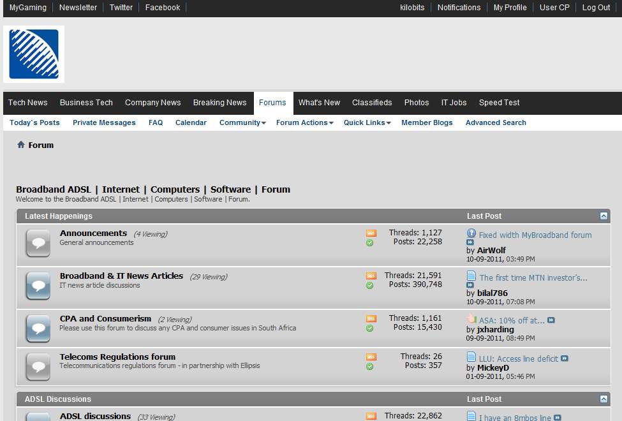Mark Broadband & IT News Articles forum read

coord(370,285)
